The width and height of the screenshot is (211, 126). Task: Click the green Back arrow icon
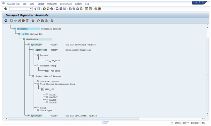tap(44, 9)
